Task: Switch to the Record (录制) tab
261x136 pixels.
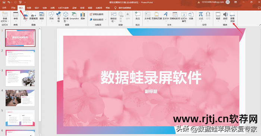Action: (x=74, y=8)
